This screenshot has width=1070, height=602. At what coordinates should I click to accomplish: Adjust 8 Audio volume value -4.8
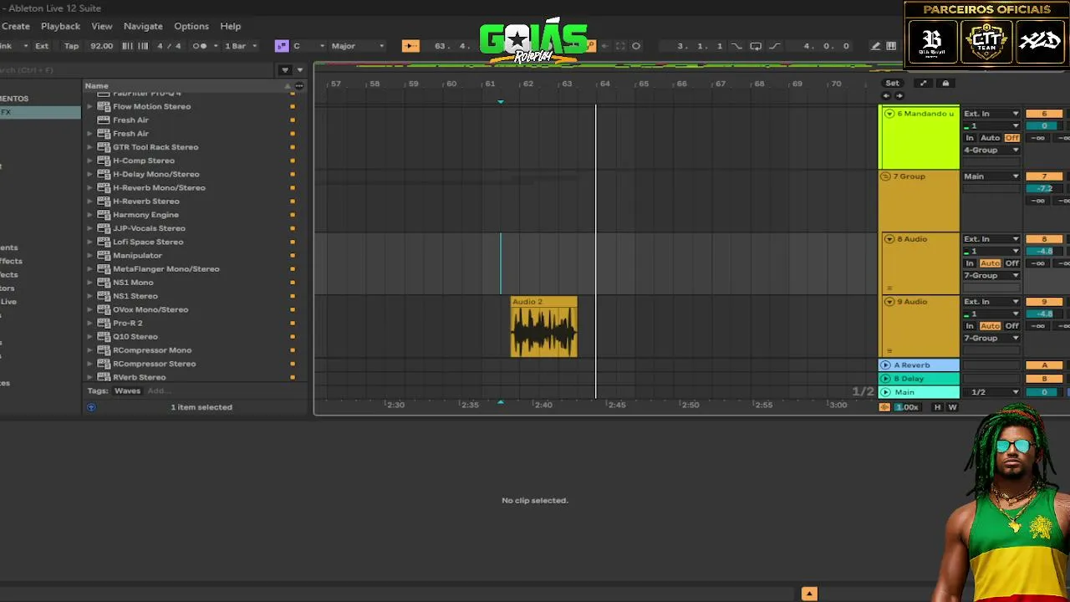pos(1043,251)
